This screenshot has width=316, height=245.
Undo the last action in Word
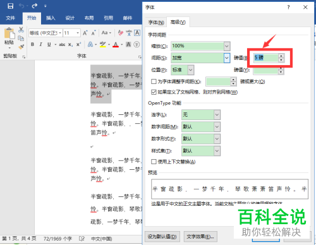coord(21,6)
